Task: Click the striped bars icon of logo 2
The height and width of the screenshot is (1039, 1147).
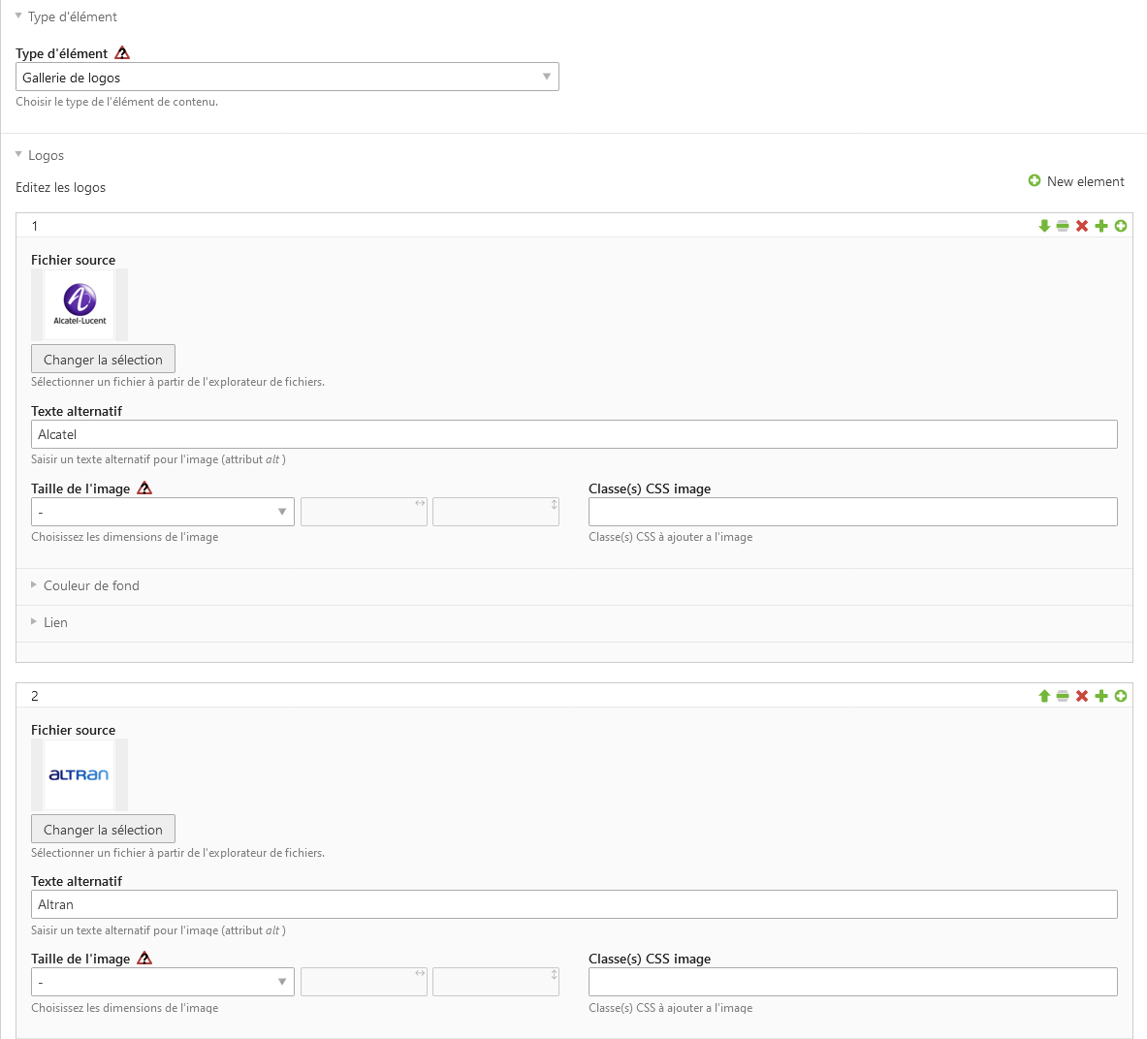Action: [x=1063, y=696]
